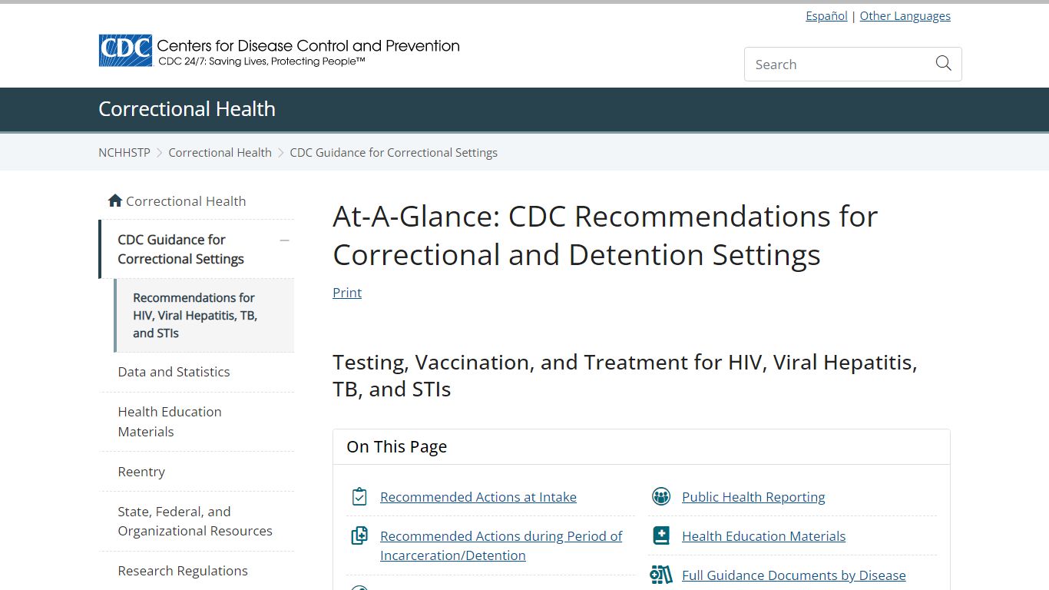The image size is (1049, 590).
Task: Click the clipboard icon for Recommended Actions at Intake
Action: [359, 497]
